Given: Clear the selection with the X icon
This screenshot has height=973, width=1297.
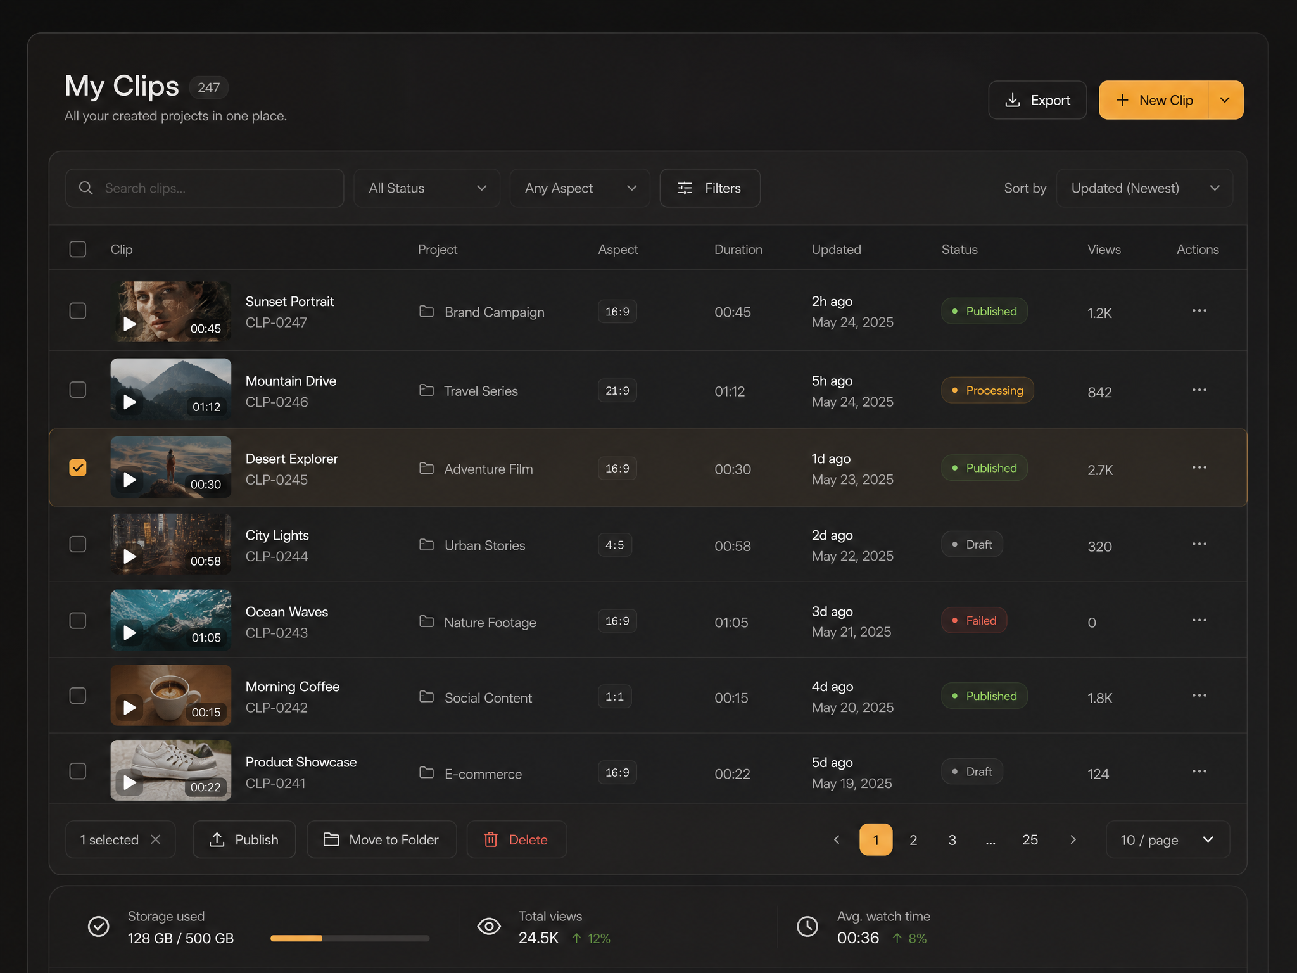Looking at the screenshot, I should click(x=156, y=839).
